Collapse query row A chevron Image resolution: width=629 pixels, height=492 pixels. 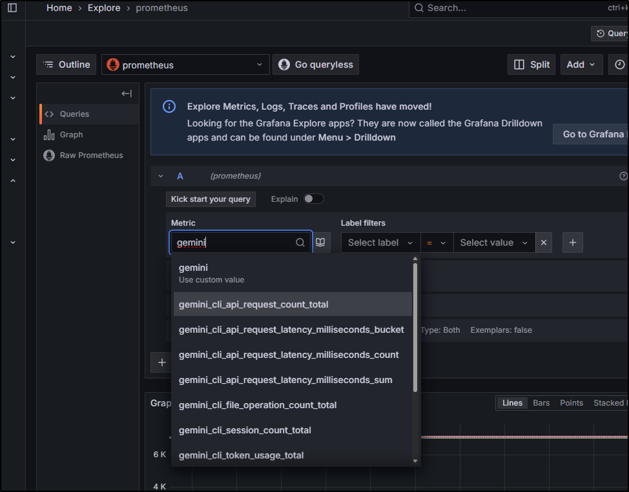tap(161, 176)
